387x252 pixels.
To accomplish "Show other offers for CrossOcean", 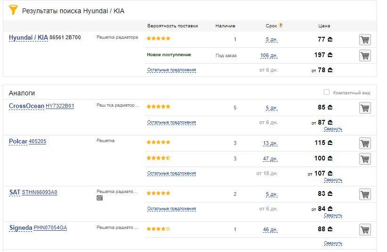I will (172, 122).
